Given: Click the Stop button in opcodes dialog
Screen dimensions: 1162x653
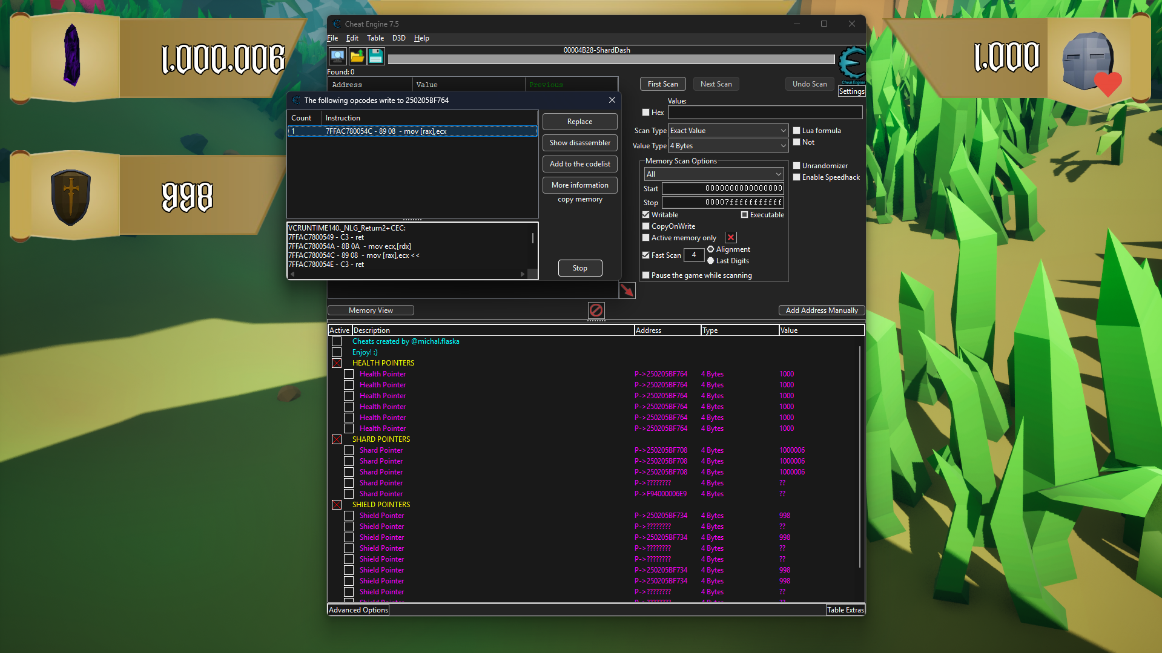Looking at the screenshot, I should [x=580, y=268].
